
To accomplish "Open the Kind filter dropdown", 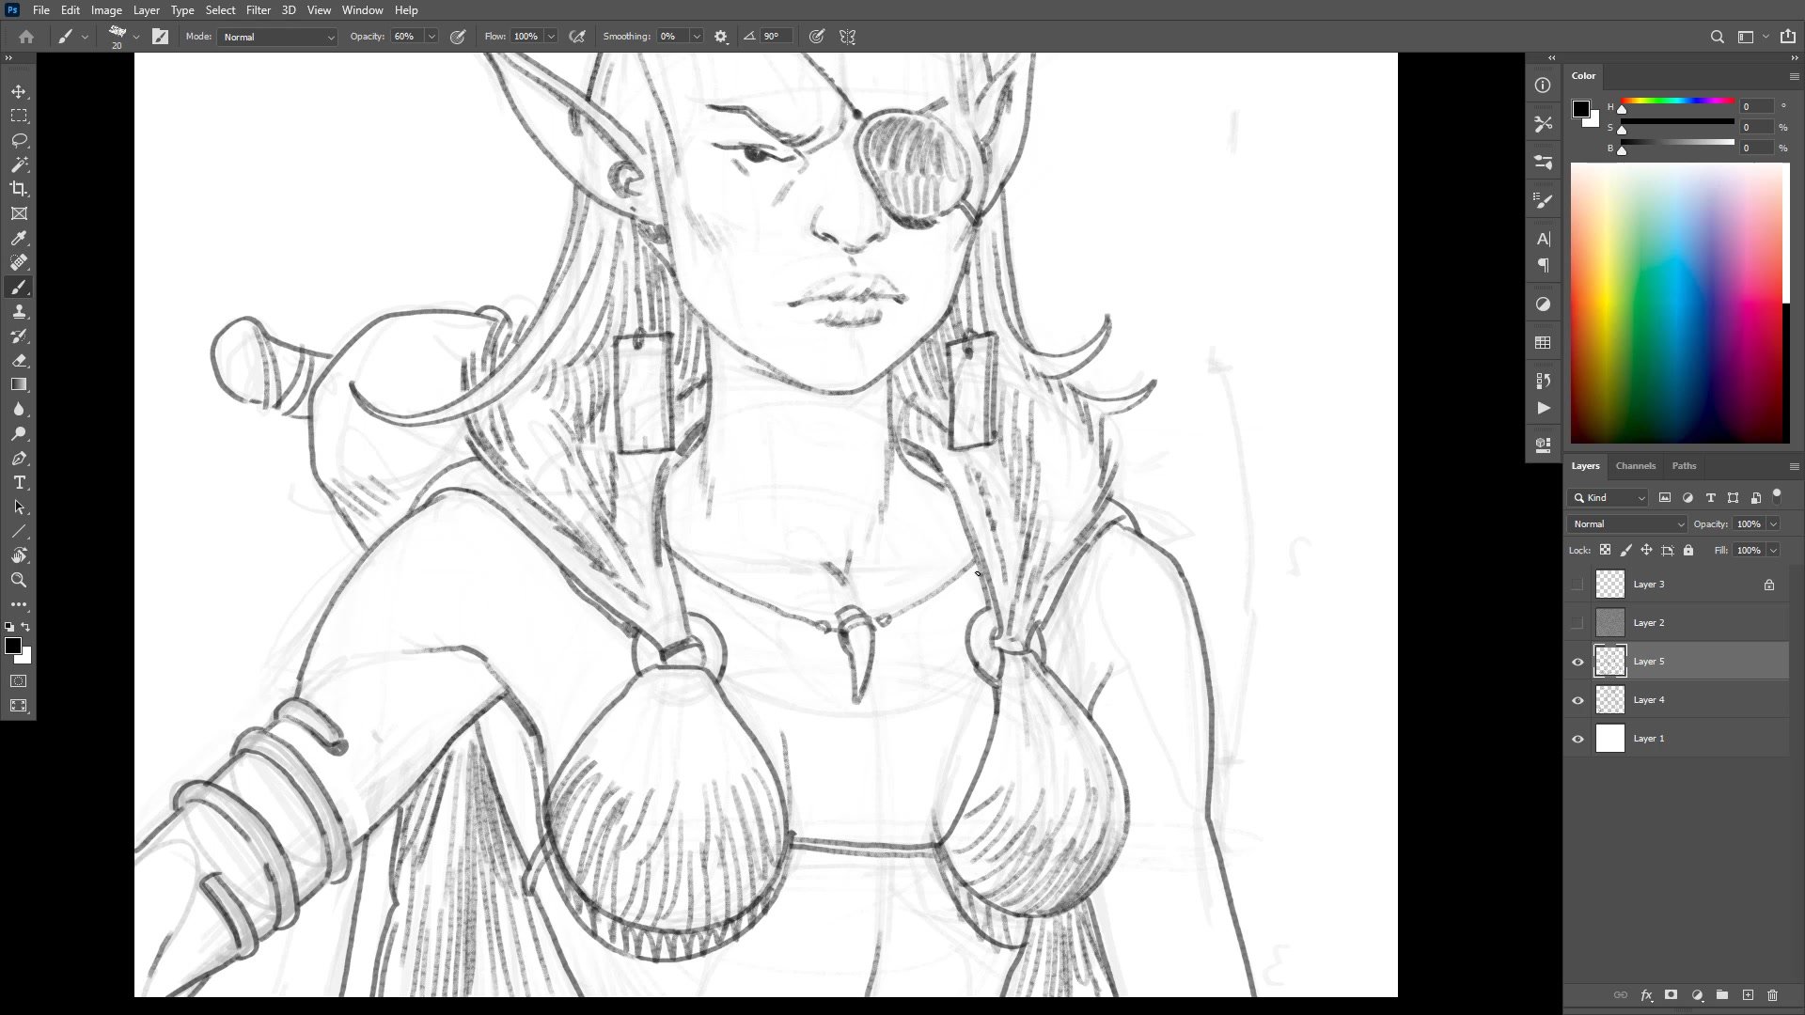I will (1609, 498).
